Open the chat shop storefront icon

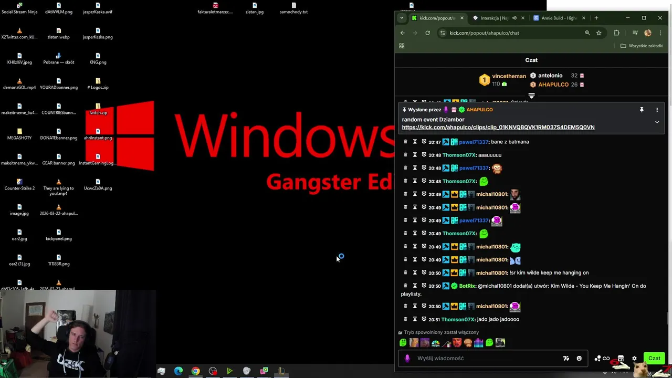621,359
